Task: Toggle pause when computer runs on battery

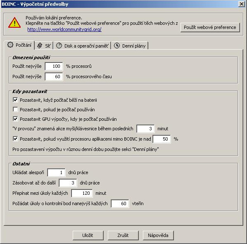Action: pyautogui.click(x=15, y=100)
